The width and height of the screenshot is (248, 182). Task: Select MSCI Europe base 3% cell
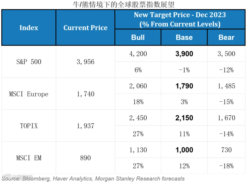[x=184, y=102]
